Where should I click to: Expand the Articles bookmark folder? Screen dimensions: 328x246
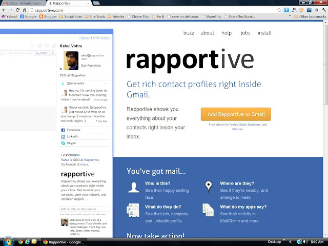(116, 16)
